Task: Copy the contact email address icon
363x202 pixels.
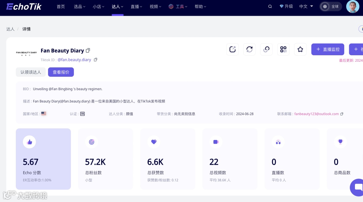Action: click(342, 114)
